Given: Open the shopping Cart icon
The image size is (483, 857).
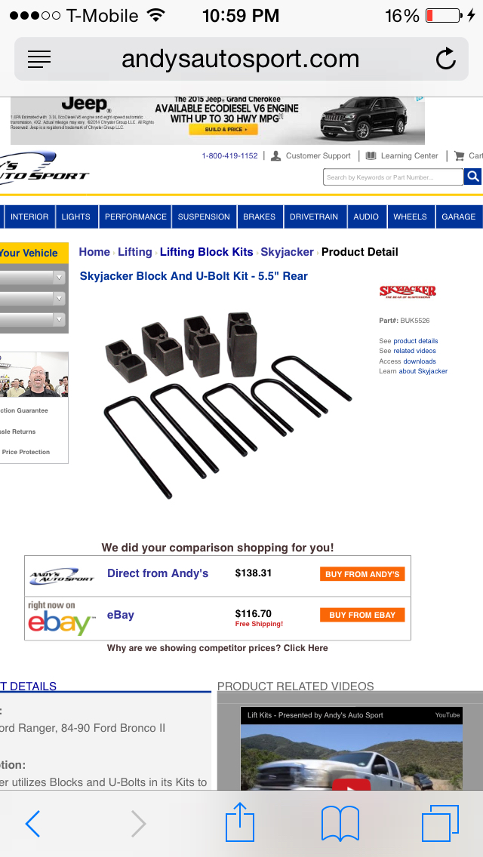Looking at the screenshot, I should 460,155.
